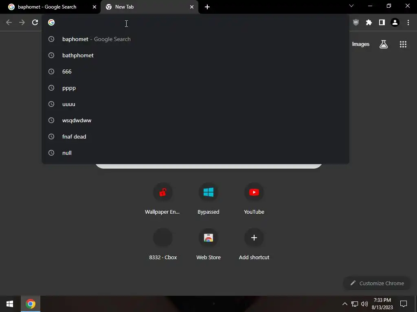Viewport: 417px width, 312px height.
Task: Open the YouTube shortcut
Action: click(254, 199)
